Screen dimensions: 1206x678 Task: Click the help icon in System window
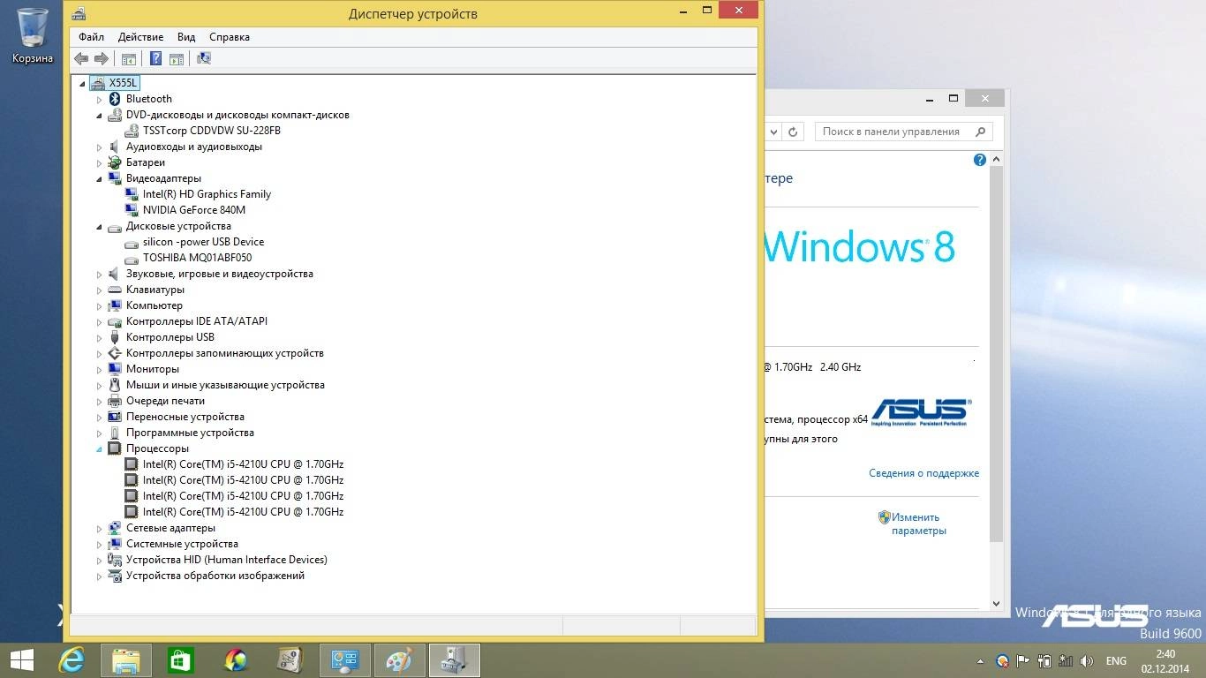(x=979, y=160)
